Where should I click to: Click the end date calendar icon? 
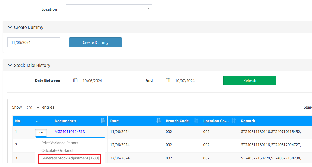point(168,80)
